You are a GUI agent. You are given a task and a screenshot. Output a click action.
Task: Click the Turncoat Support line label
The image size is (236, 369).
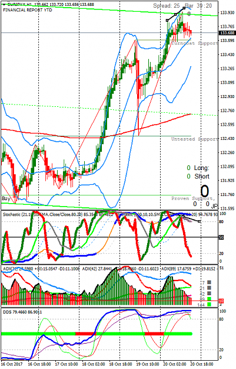click(x=195, y=43)
